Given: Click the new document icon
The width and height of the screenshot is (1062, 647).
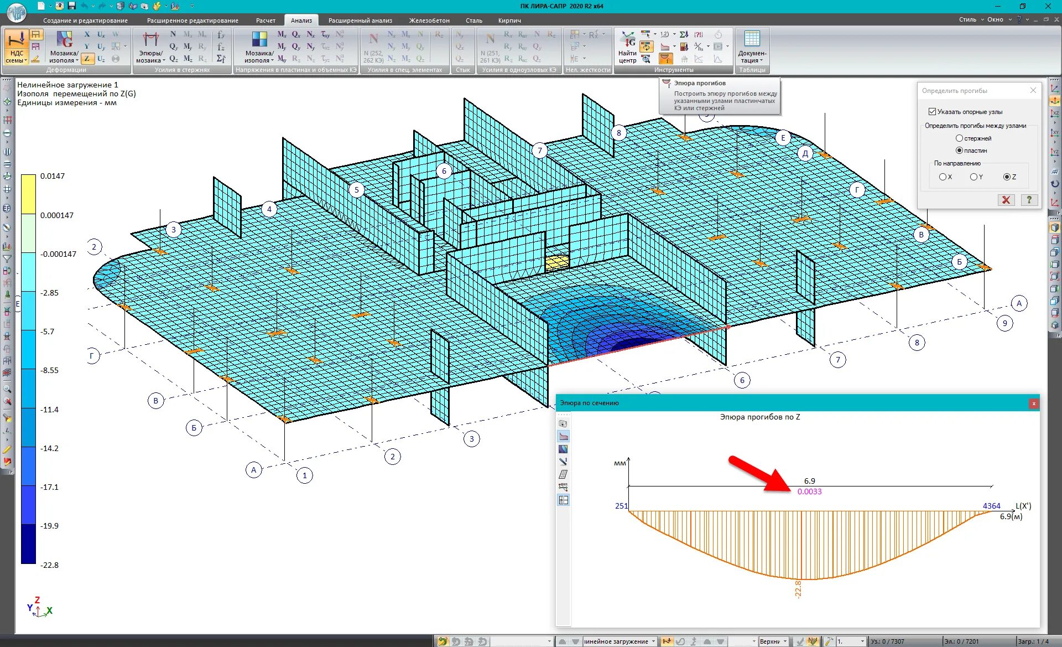Looking at the screenshot, I should tap(41, 6).
